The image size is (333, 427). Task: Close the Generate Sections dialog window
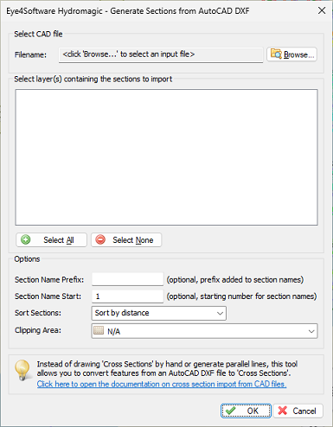tap(322, 10)
